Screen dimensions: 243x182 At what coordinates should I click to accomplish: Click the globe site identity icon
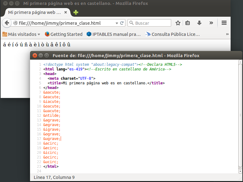tap(15, 23)
